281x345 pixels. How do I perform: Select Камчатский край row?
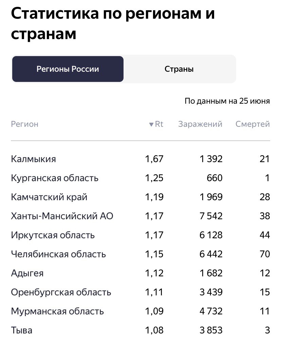[x=49, y=197]
